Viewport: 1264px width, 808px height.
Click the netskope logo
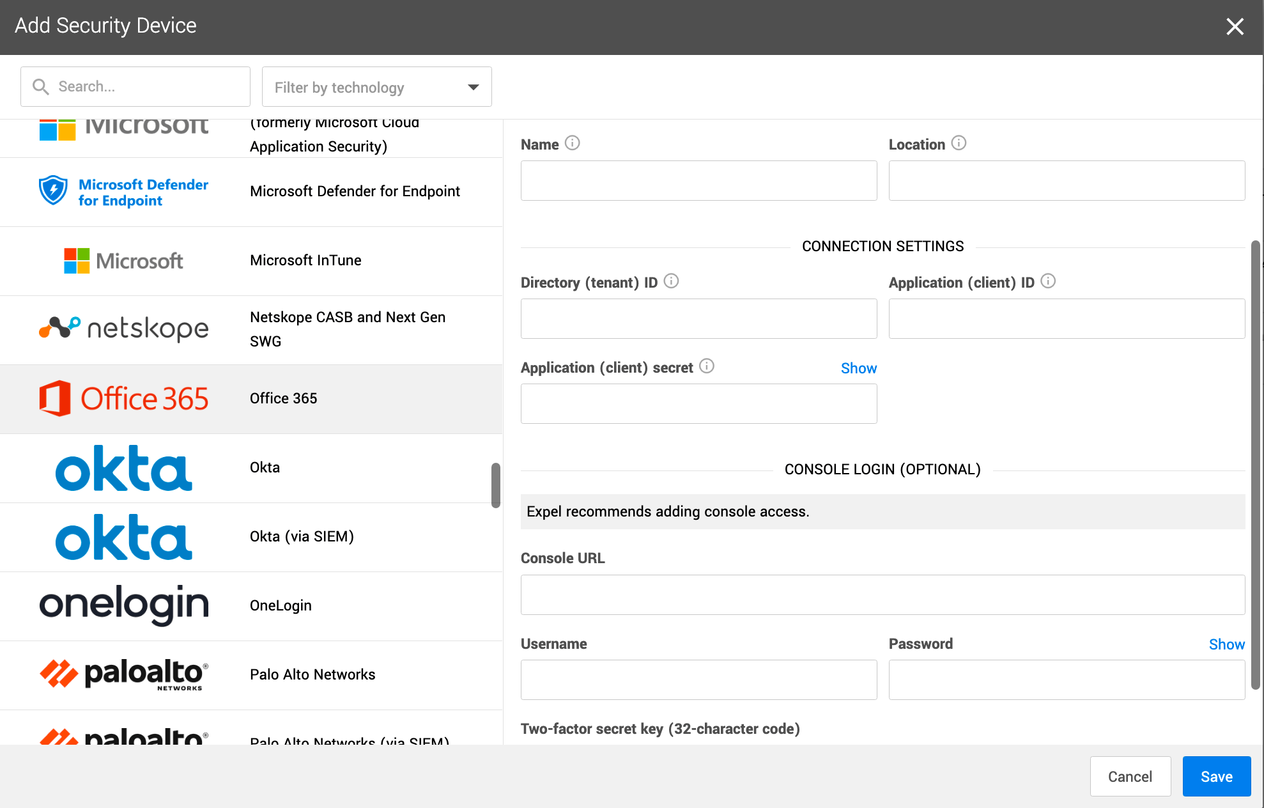point(124,329)
